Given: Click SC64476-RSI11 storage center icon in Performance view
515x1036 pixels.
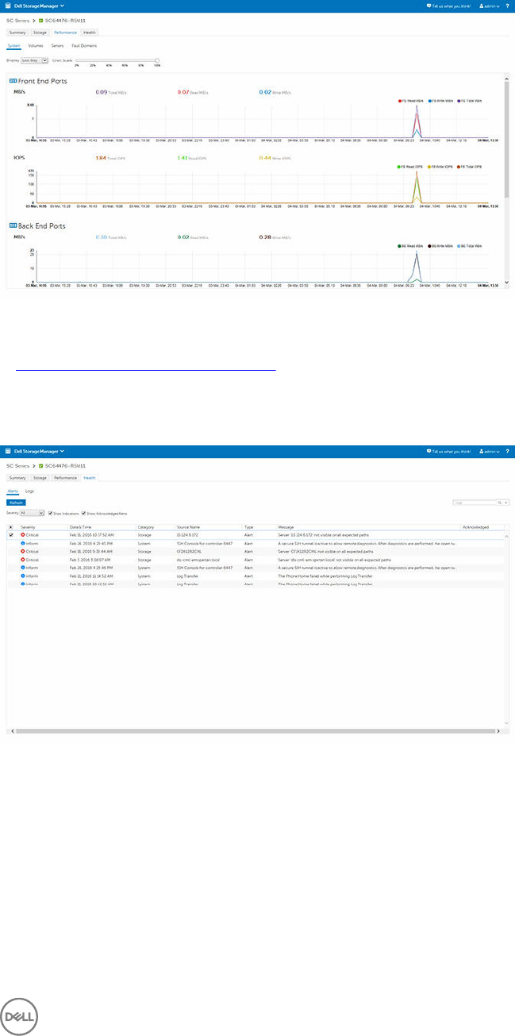Looking at the screenshot, I should point(40,19).
